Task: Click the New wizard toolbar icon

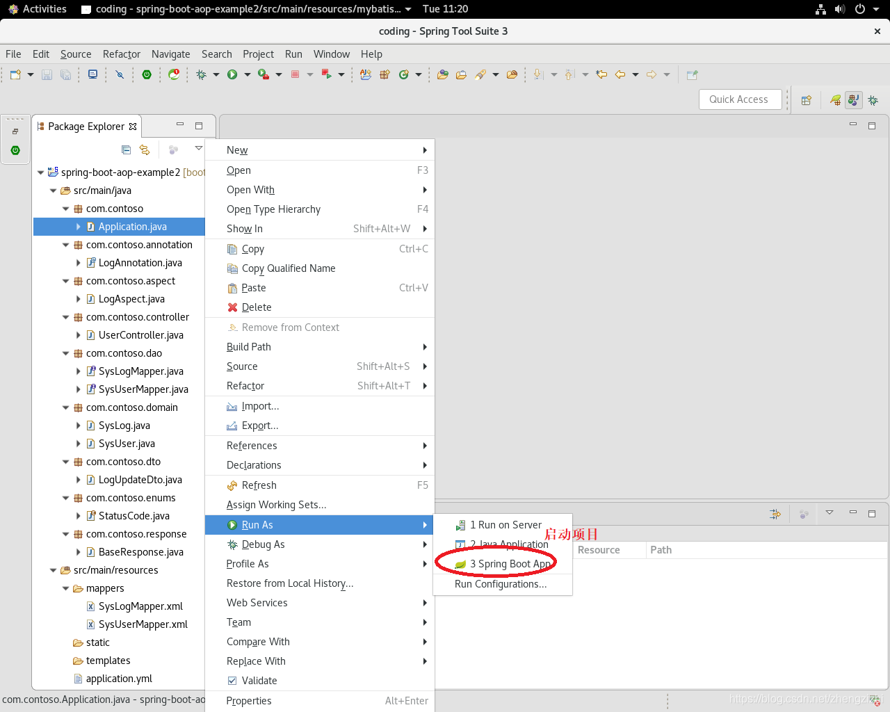Action: coord(15,74)
